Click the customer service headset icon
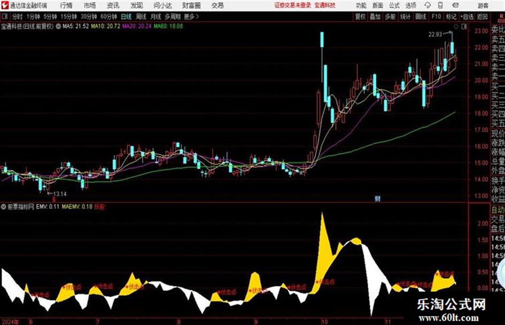This screenshot has height=325, width=505. 428,5
